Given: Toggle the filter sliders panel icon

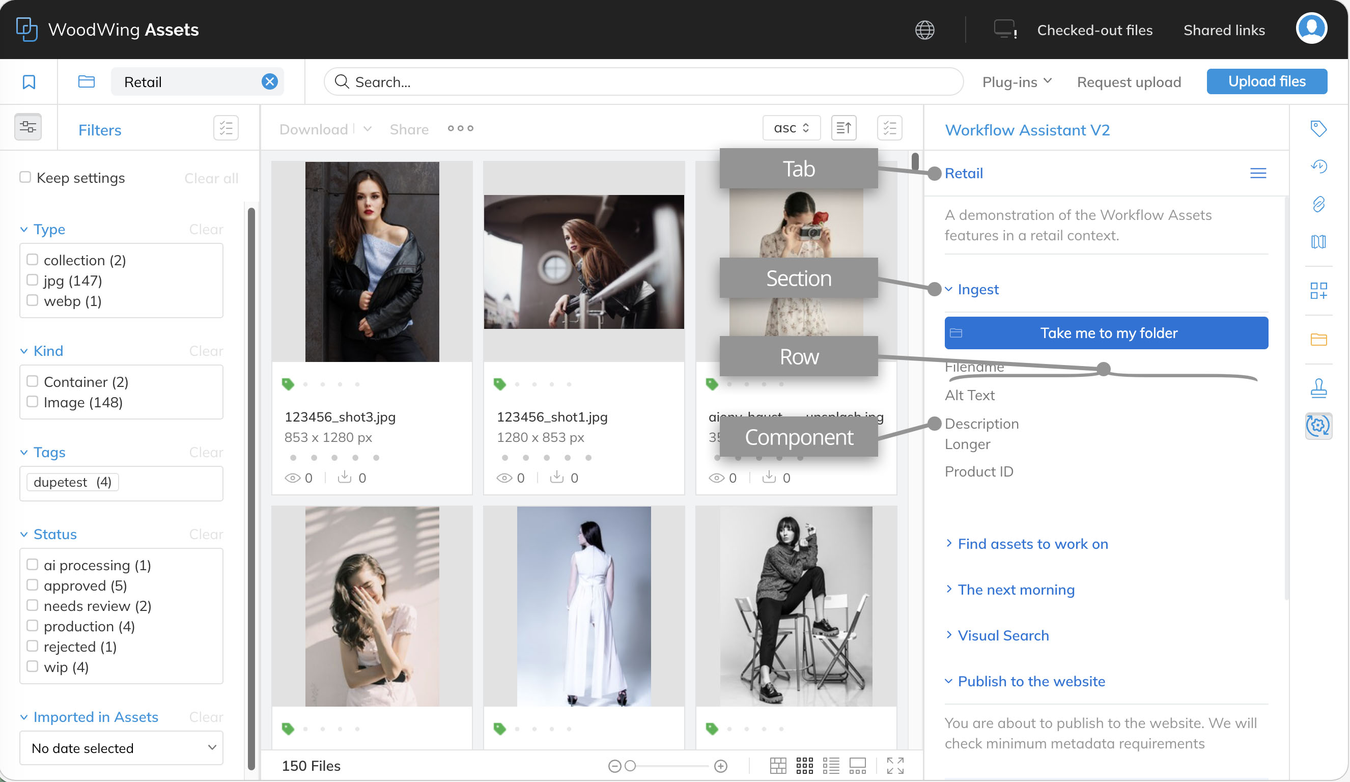Looking at the screenshot, I should pyautogui.click(x=28, y=127).
